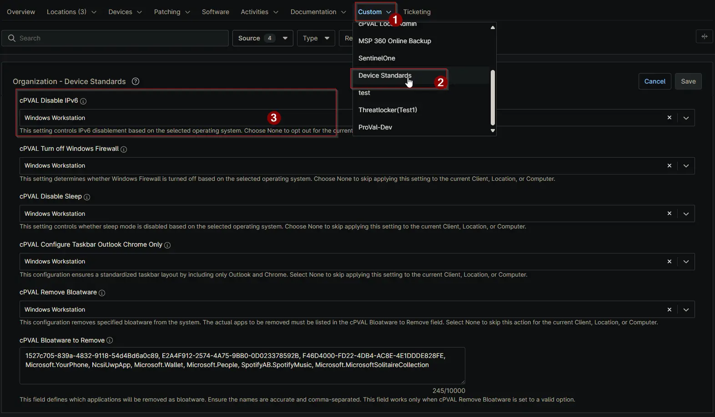
Task: Open the cPVAL Configure Taskbar dropdown chevron
Action: [x=686, y=262]
